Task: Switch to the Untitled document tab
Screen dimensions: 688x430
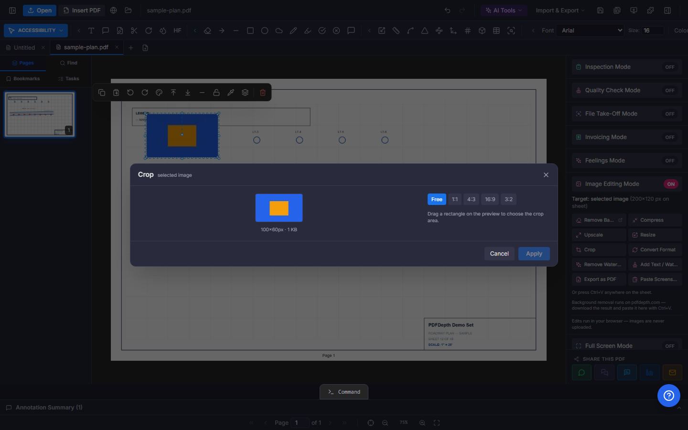Action: tap(24, 48)
